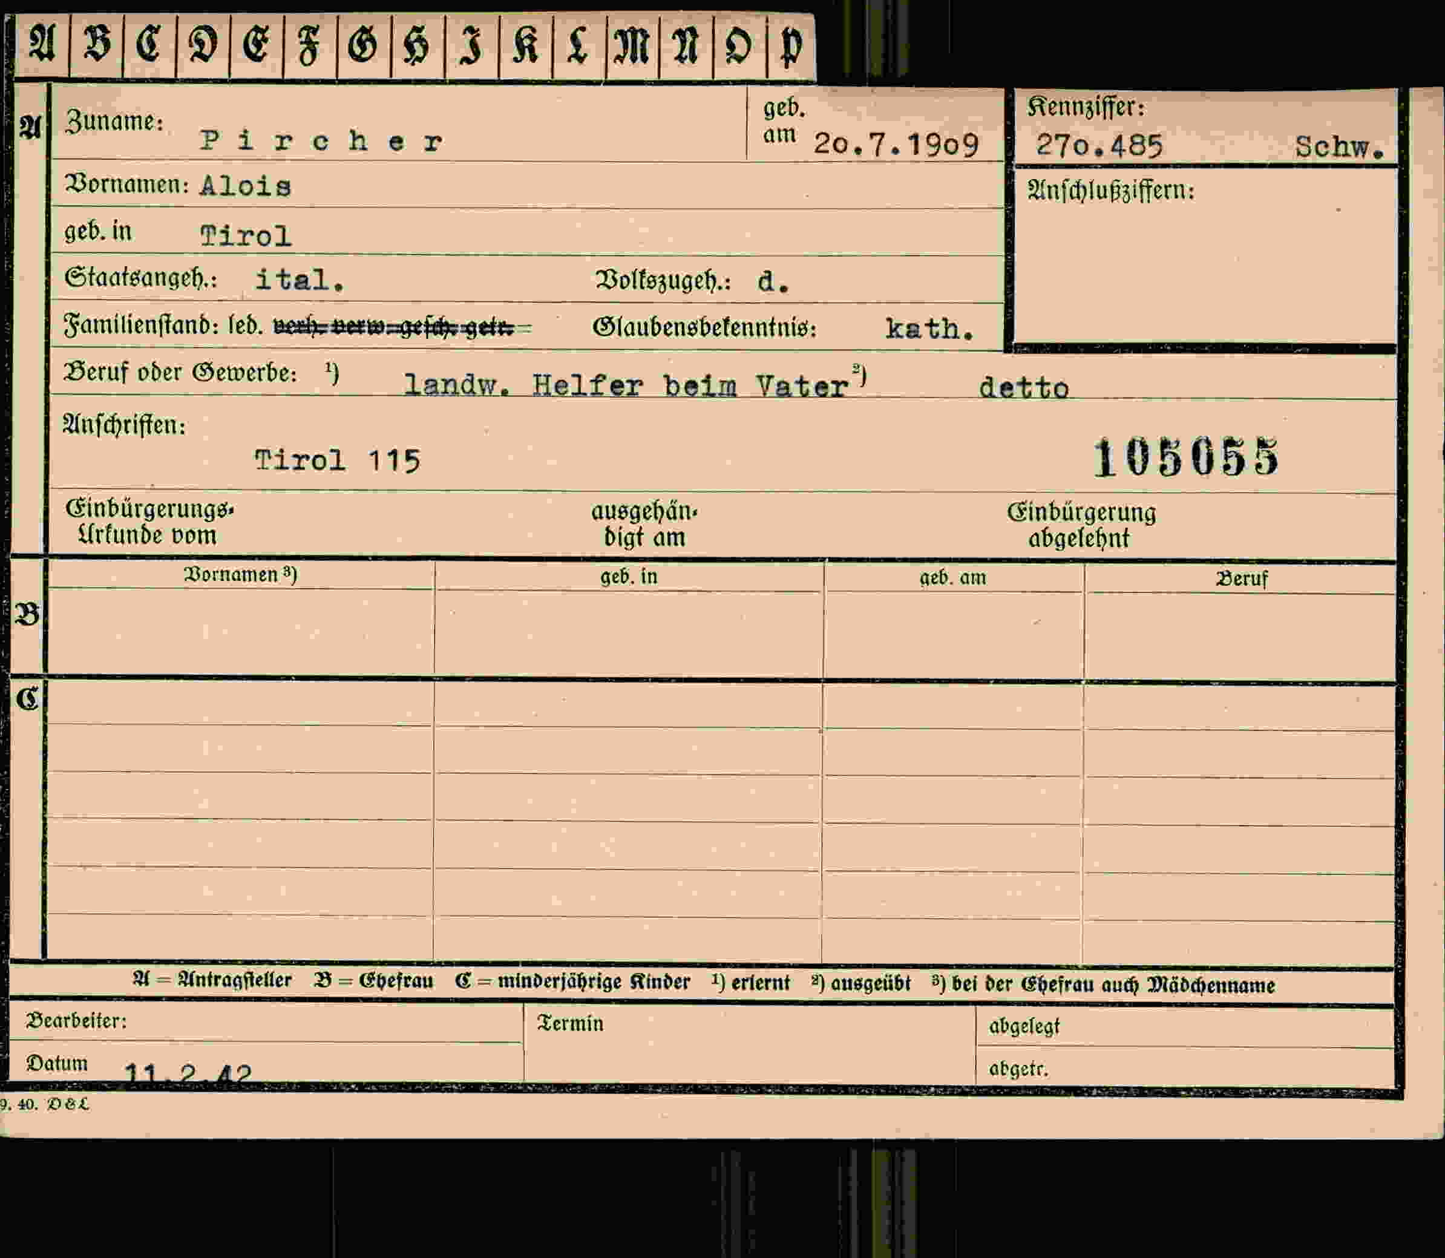Click the "Familienstand:" label

point(141,325)
